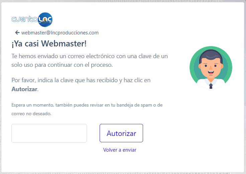Image resolution: width=246 pixels, height=174 pixels.
Task: Click the avatar's open smiling mouth
Action: click(211, 72)
